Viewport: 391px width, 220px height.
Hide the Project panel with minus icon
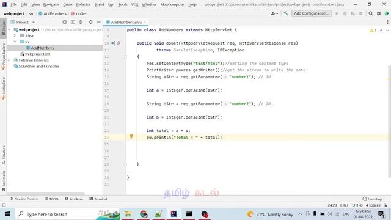(99, 22)
